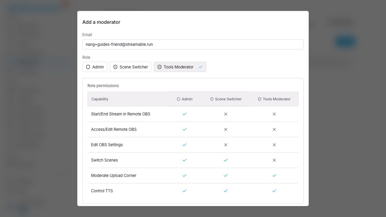Click the shield icon in the Tools Moderator column header
This screenshot has height=217, width=386.
(x=260, y=99)
